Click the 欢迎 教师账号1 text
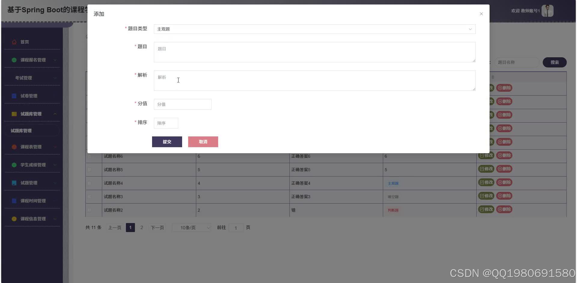 [x=525, y=11]
